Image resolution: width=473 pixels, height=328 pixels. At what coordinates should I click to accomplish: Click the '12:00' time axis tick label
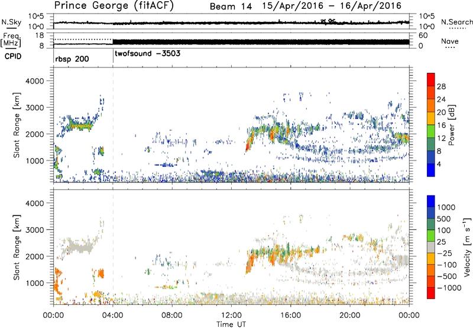(231, 316)
